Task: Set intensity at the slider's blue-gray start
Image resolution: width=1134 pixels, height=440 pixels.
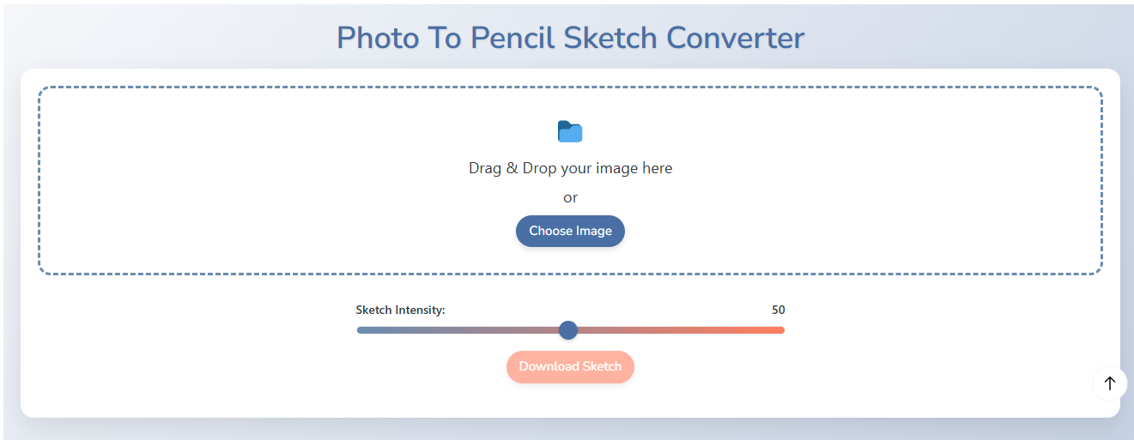Action: coord(361,330)
